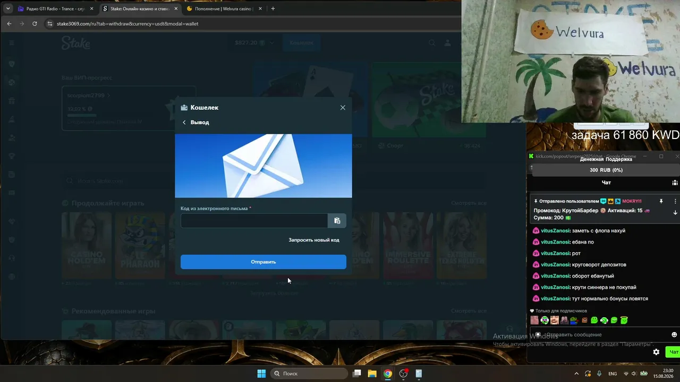Open the Le Pharaoh game thumbnail
The image size is (680, 382).
[140, 246]
